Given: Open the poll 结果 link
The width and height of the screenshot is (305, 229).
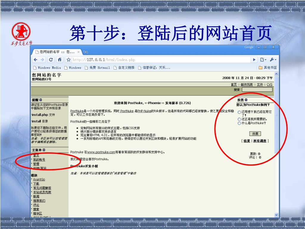Looking at the screenshot, I should pyautogui.click(x=247, y=141).
